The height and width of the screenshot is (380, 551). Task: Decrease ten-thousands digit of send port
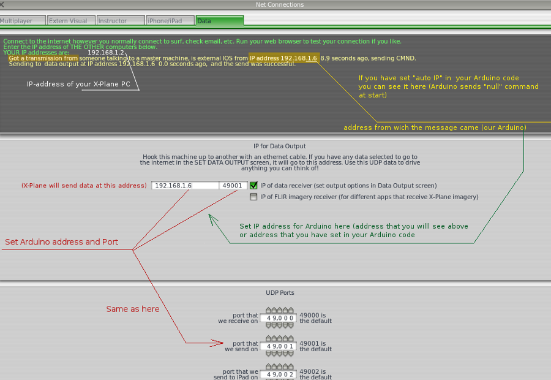click(269, 354)
